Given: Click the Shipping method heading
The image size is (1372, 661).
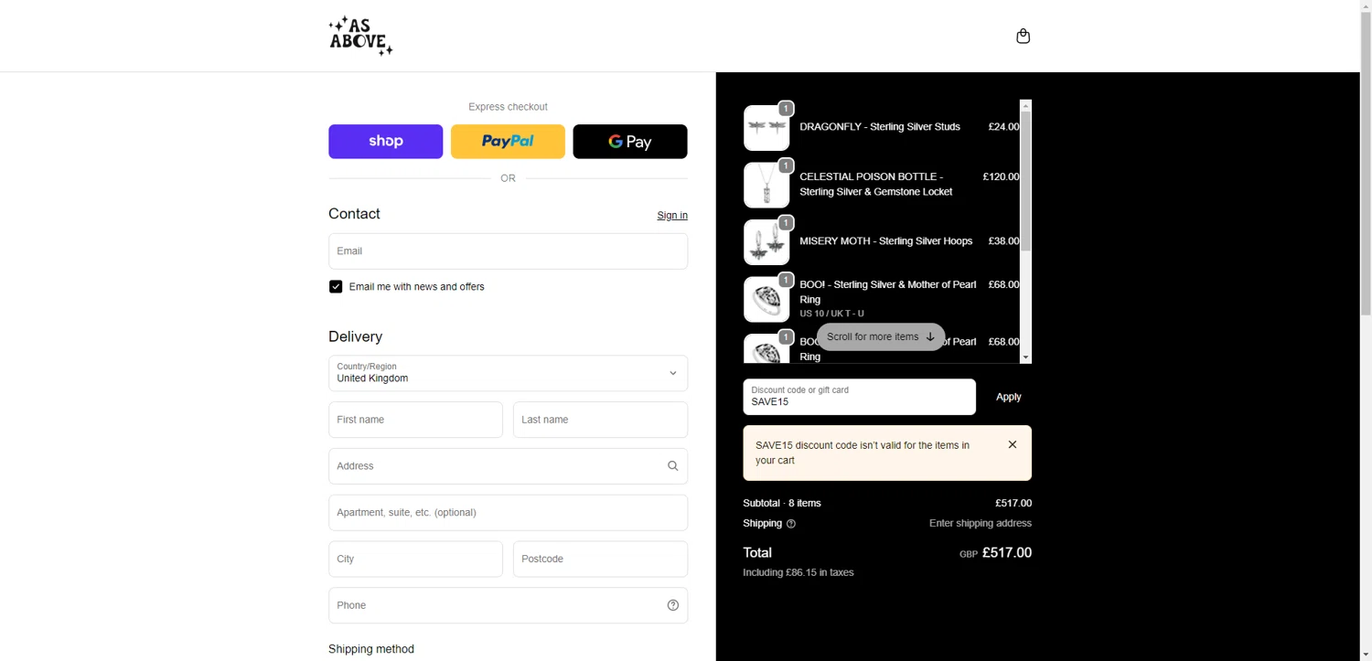Looking at the screenshot, I should (371, 649).
